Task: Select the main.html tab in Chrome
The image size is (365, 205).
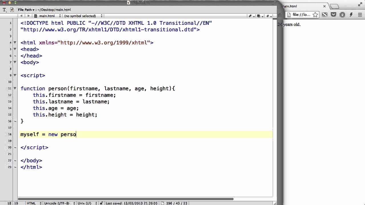Action: coord(302,6)
